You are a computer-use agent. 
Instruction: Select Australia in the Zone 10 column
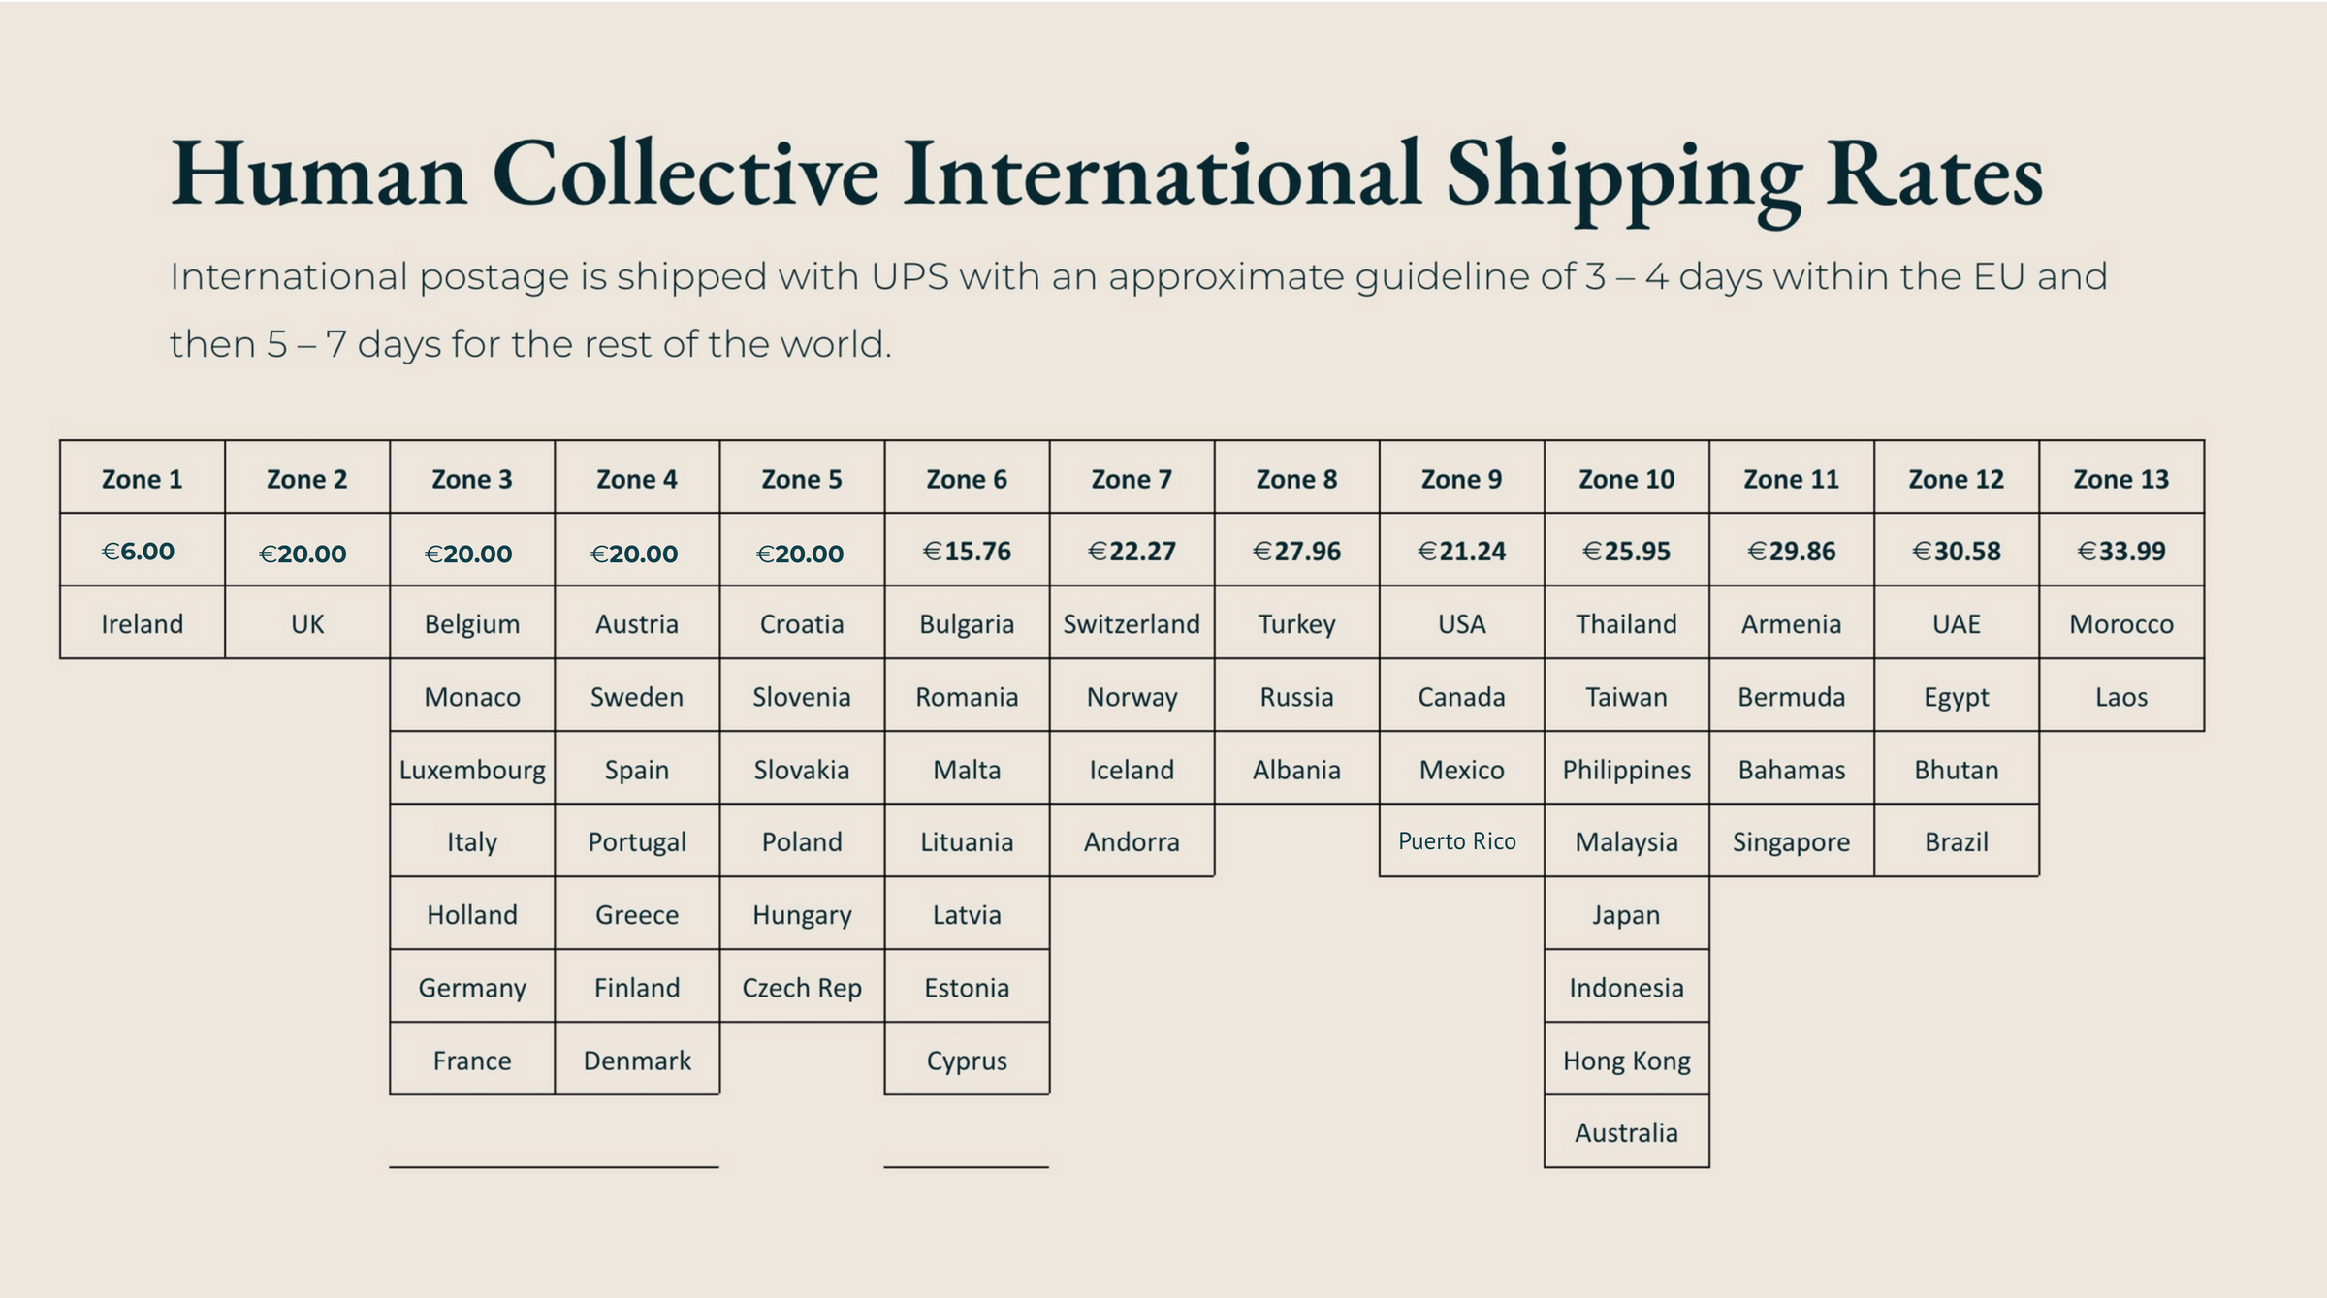pyautogui.click(x=1626, y=1132)
